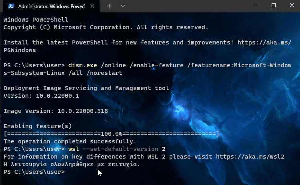
Task: Minimize the terminal window
Action: coord(255,5)
